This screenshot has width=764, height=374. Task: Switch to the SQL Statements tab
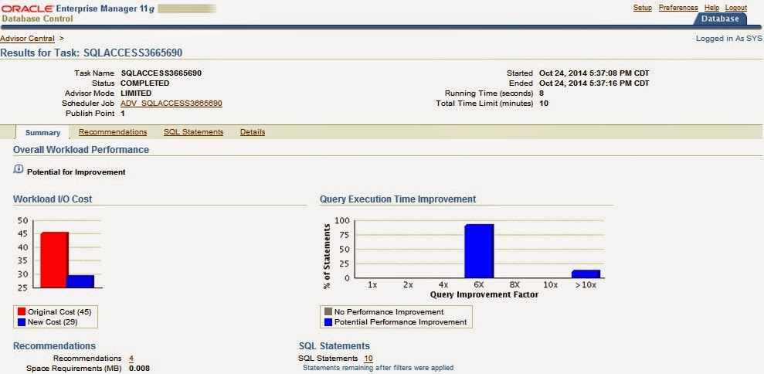tap(193, 131)
